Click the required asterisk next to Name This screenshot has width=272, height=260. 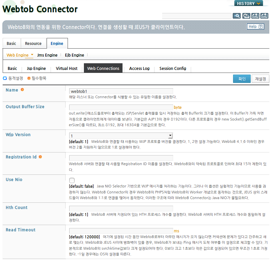point(22,90)
